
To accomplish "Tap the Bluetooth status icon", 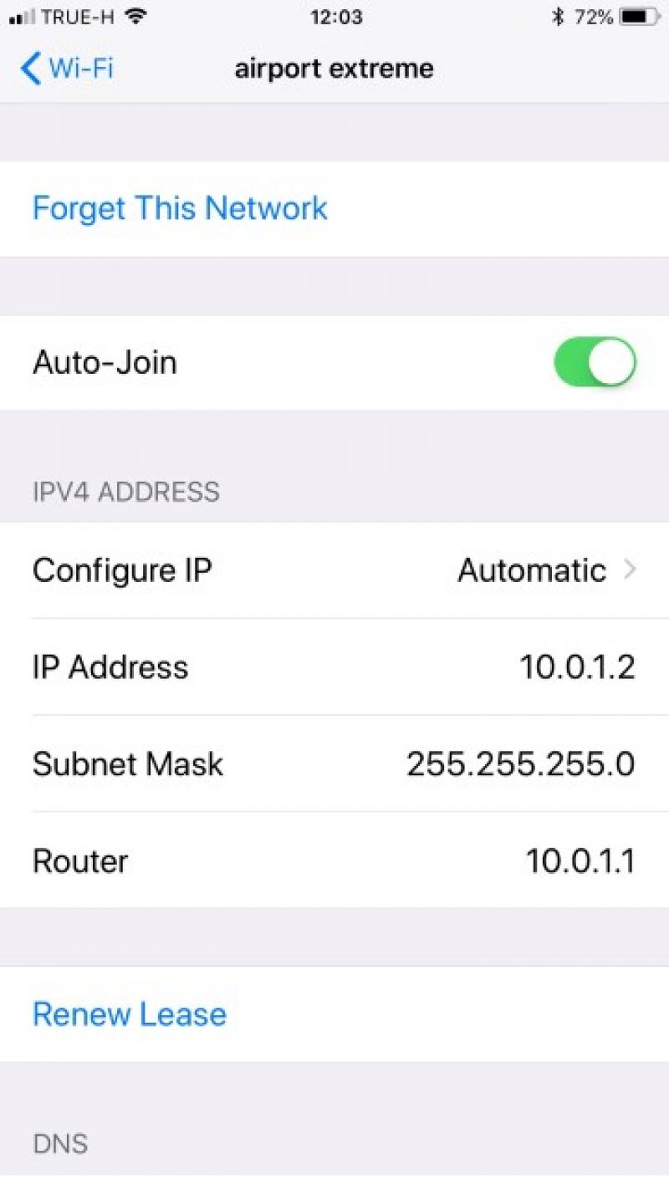I will click(559, 17).
